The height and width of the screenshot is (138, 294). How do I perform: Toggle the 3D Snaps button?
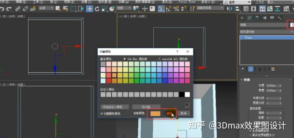(x=161, y=8)
